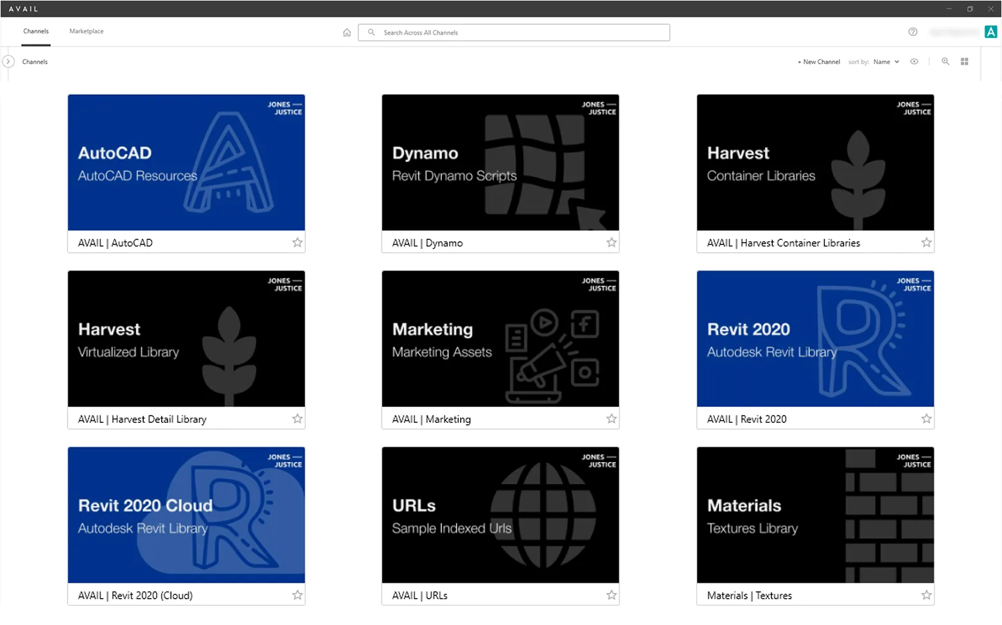Click the AVAIL account logo icon

(990, 31)
